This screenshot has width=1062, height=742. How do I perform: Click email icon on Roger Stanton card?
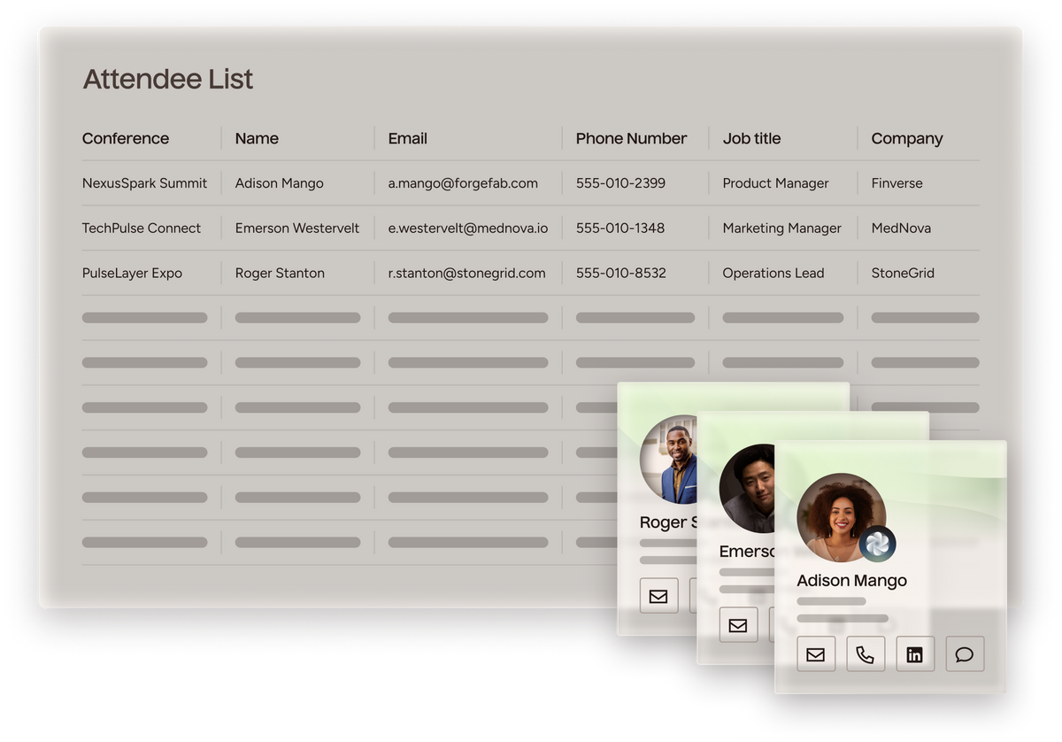point(658,597)
